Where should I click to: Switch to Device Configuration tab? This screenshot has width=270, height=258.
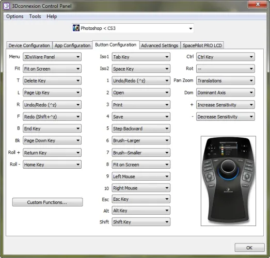tap(29, 45)
